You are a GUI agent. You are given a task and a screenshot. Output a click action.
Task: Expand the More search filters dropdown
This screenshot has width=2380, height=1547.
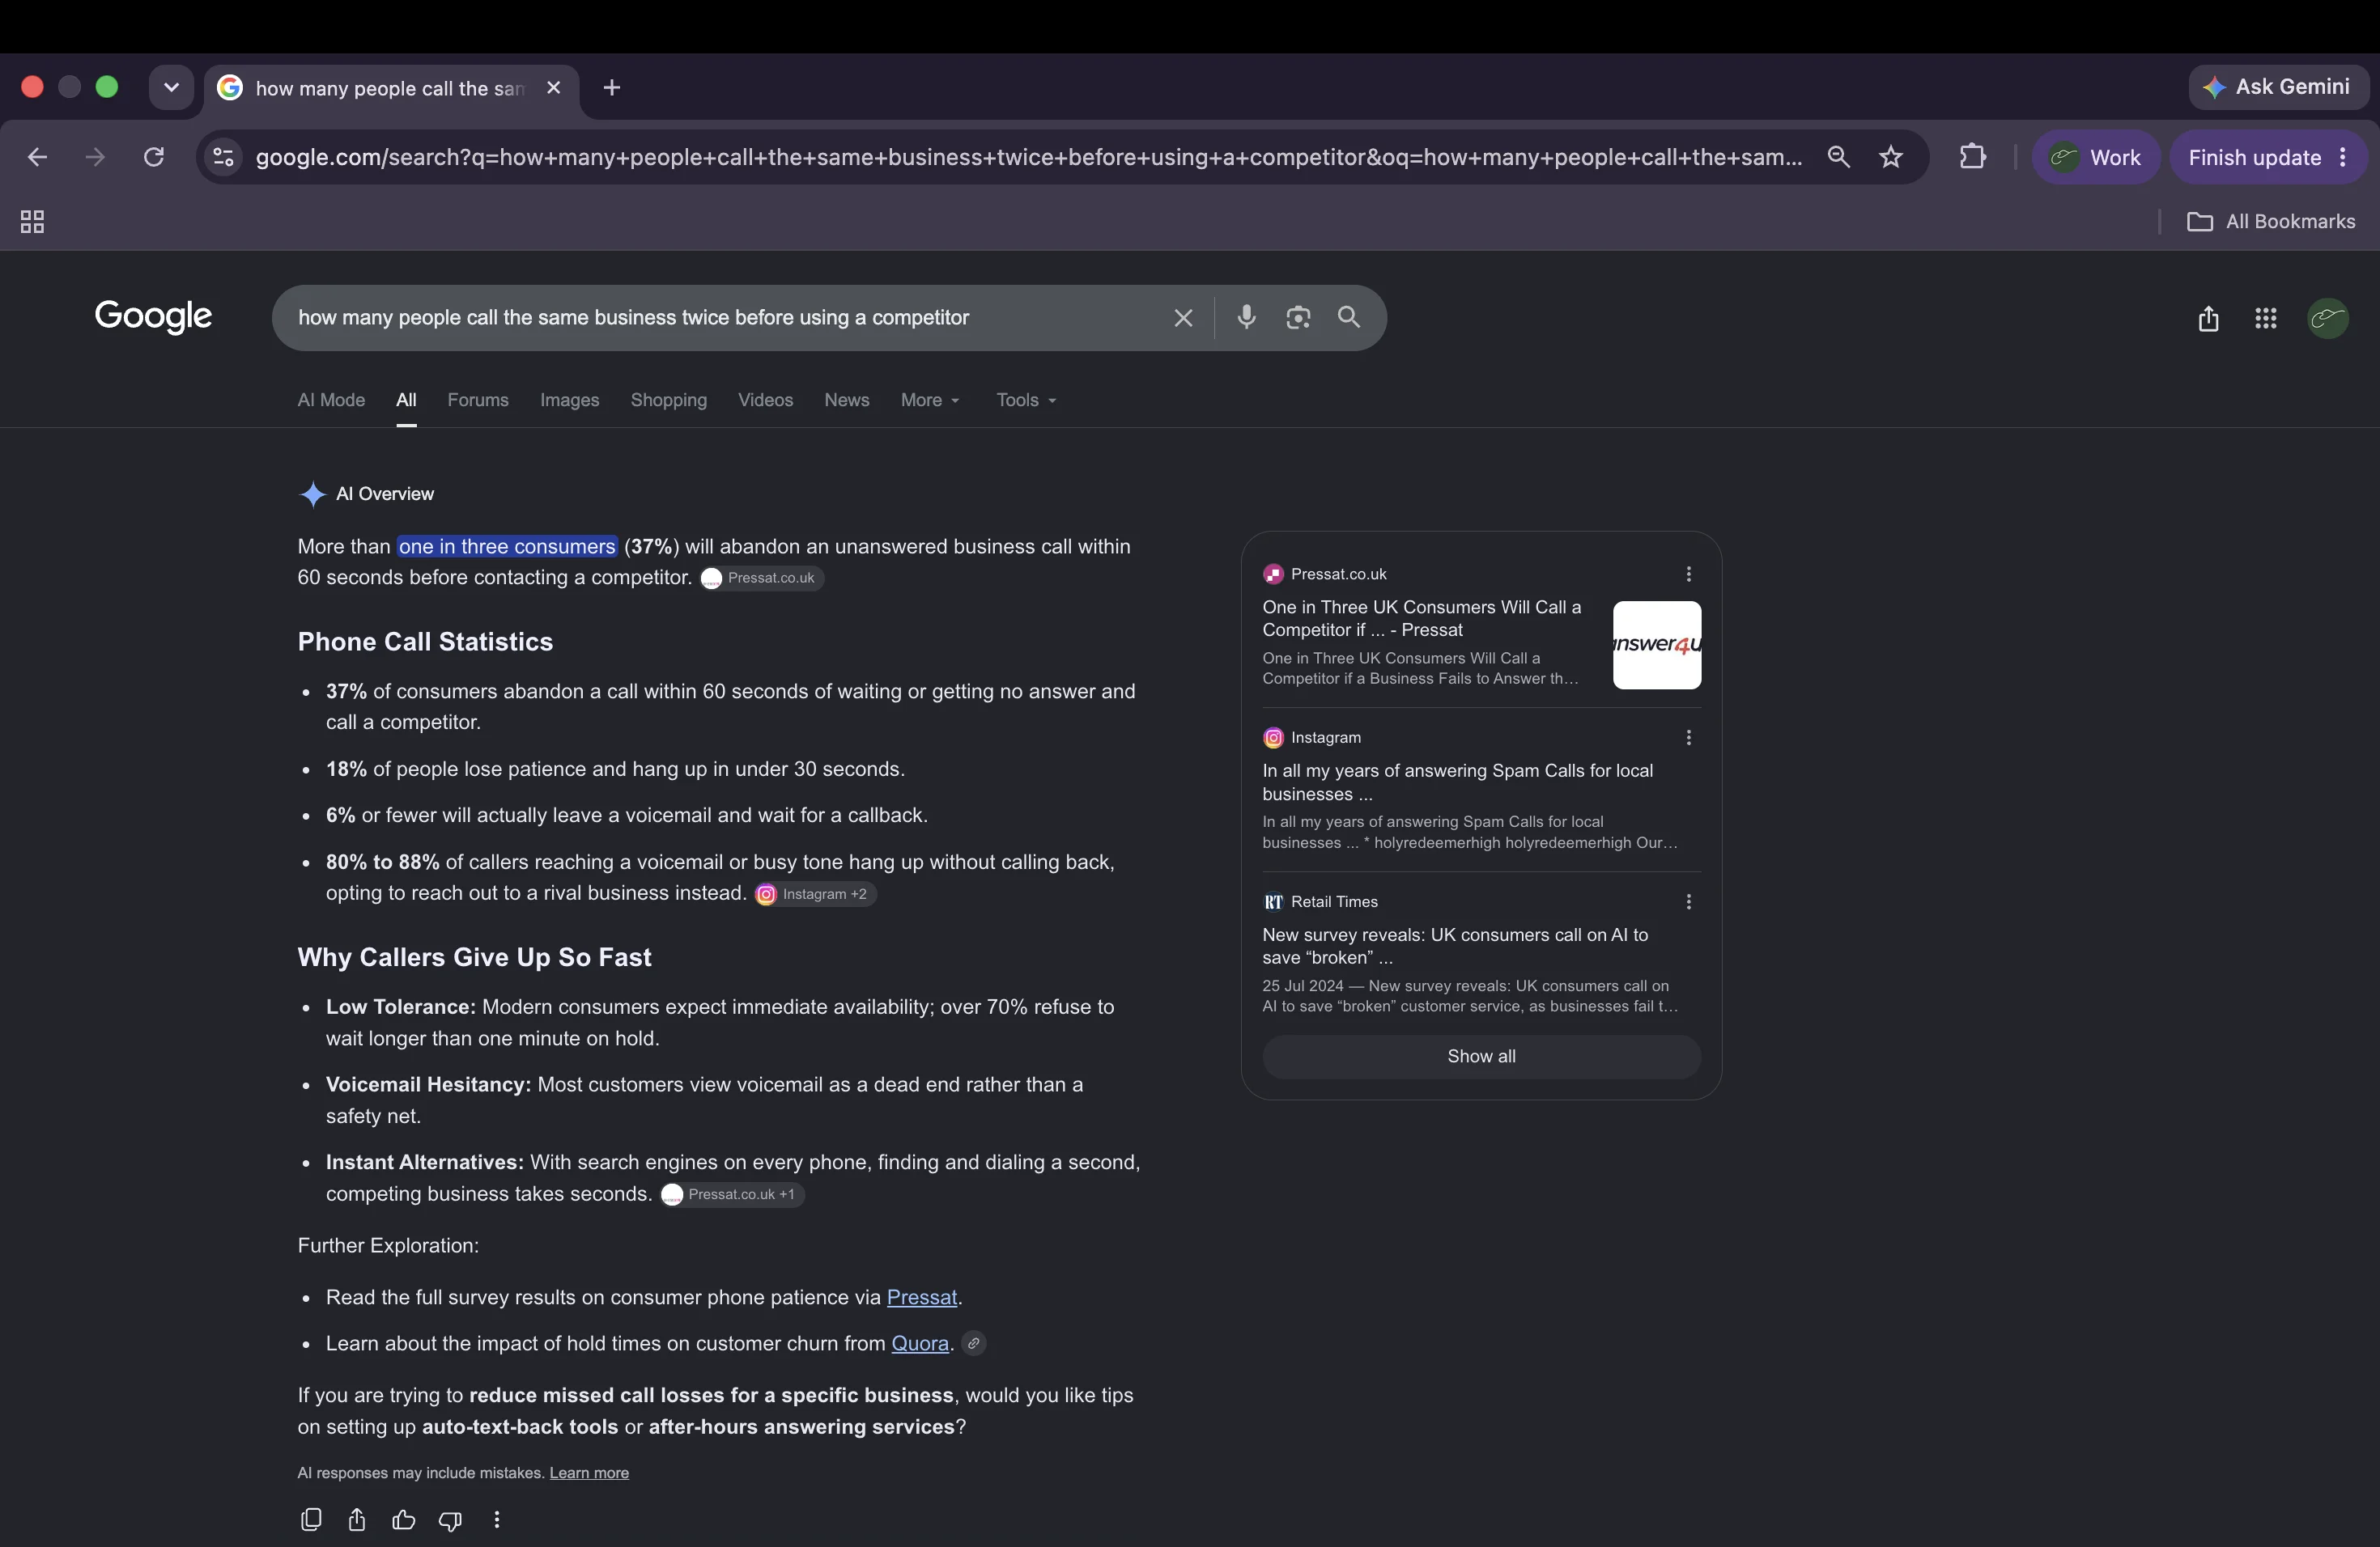930,400
